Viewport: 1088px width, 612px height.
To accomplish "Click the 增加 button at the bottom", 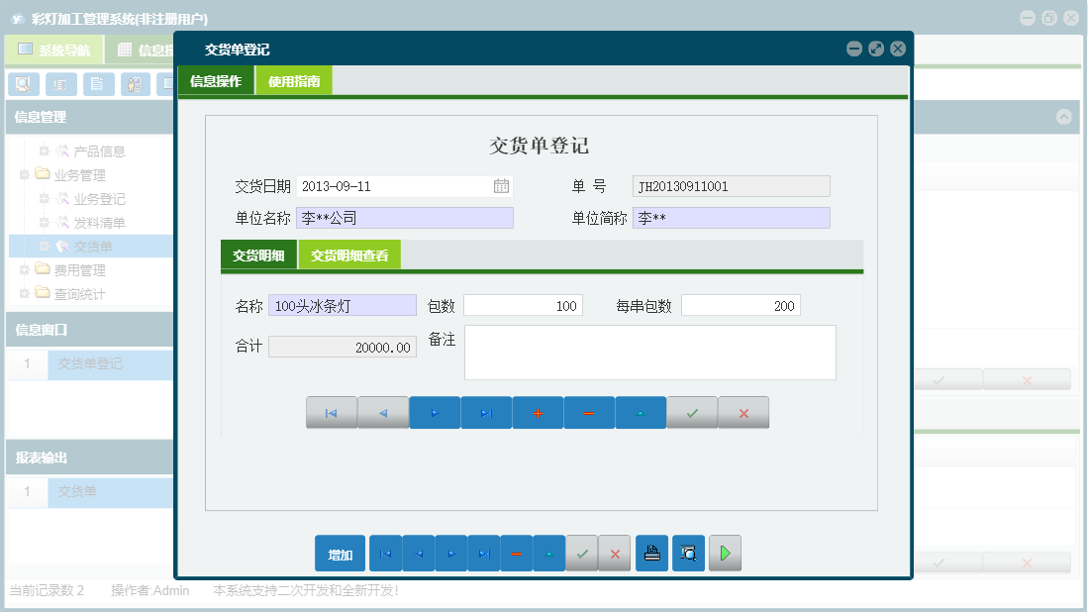I will (x=340, y=553).
